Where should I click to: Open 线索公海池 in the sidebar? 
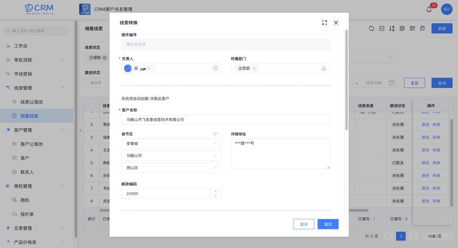pyautogui.click(x=31, y=102)
